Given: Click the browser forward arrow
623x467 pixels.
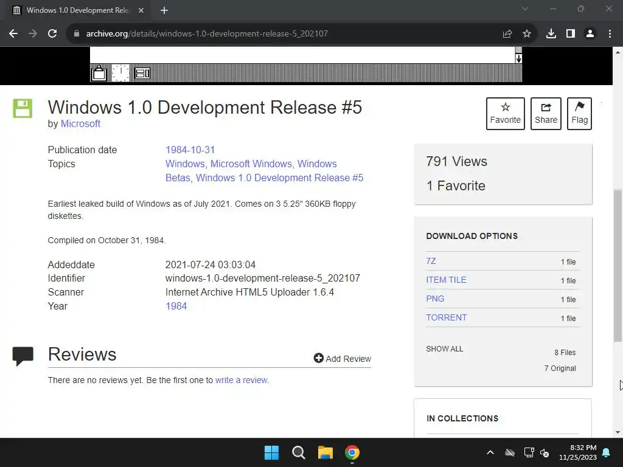Looking at the screenshot, I should coord(33,34).
